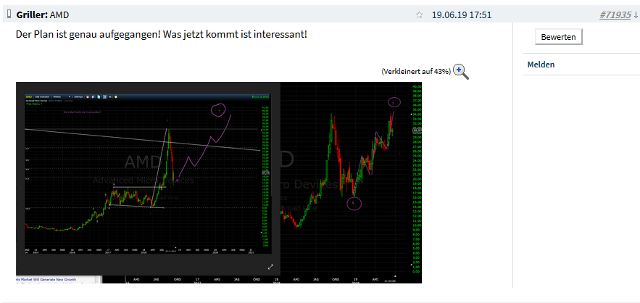Open the AMD chart image thumbnail
This screenshot has height=303, width=640.
(x=219, y=183)
